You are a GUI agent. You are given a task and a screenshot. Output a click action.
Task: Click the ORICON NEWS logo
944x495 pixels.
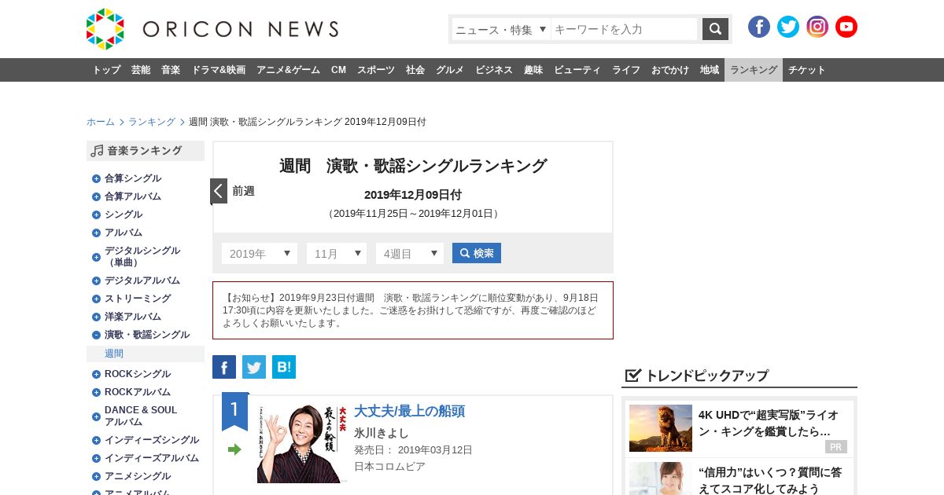click(212, 29)
